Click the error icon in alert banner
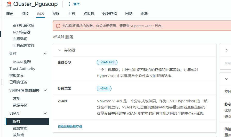This screenshot has height=137, width=231. pos(58,26)
